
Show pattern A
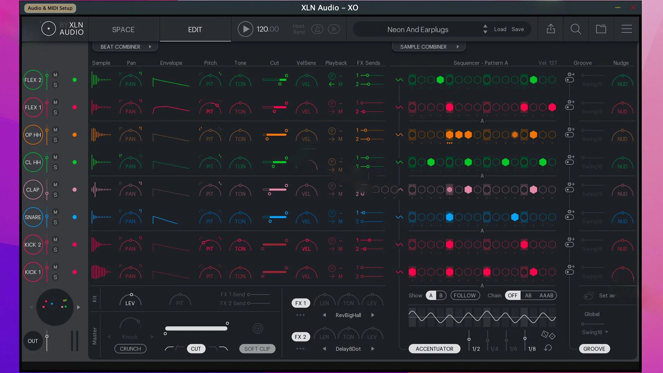coord(431,295)
